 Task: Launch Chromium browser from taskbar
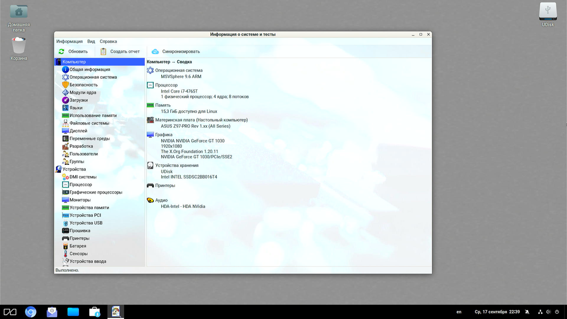point(31,312)
